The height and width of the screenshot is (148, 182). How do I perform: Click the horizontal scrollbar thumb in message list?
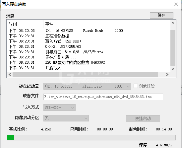(x=85, y=74)
